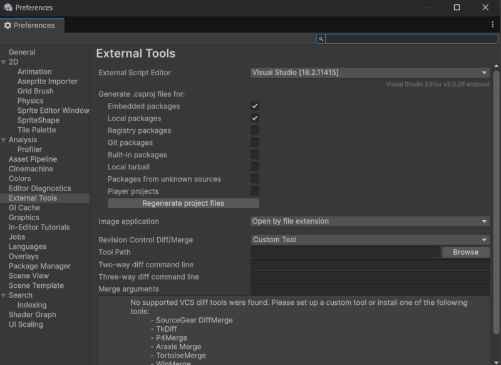Image resolution: width=501 pixels, height=365 pixels.
Task: Open GI Cache preferences
Action: click(24, 208)
